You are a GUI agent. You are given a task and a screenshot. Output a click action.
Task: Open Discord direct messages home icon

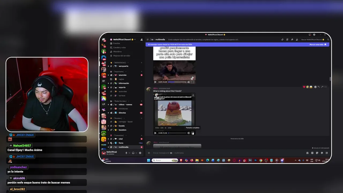point(103,40)
